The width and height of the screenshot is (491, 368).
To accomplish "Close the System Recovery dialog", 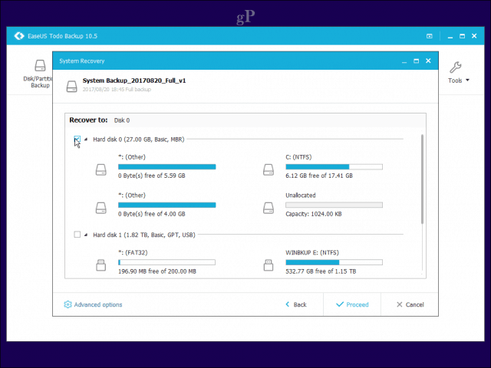I will (x=428, y=61).
